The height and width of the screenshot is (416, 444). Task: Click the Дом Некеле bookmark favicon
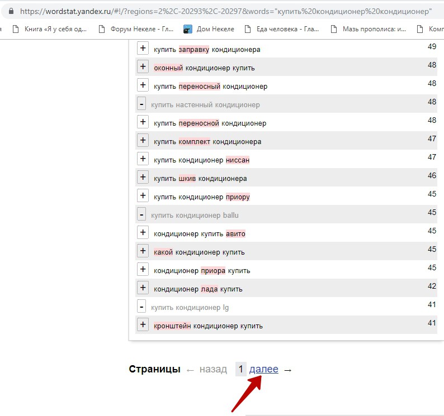coord(187,29)
